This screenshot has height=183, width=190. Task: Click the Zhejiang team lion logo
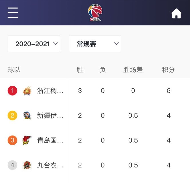[27, 91]
